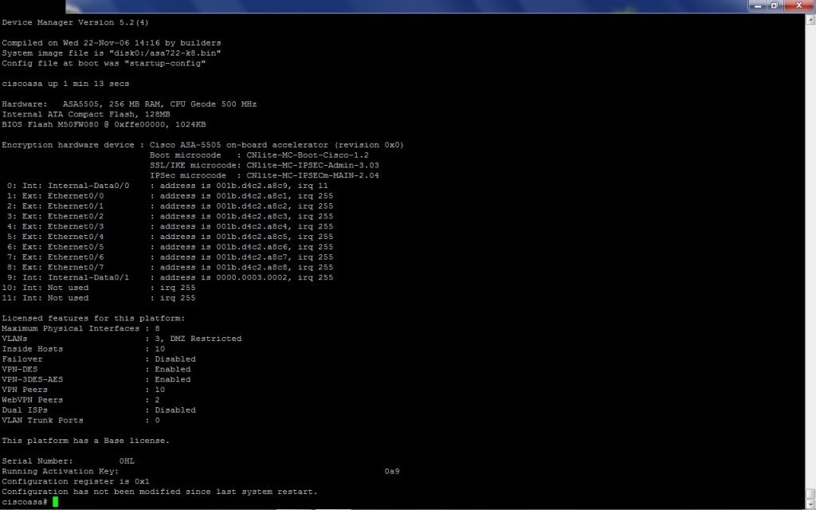Click the 'Ethernet0/2' interface row

tap(170, 216)
